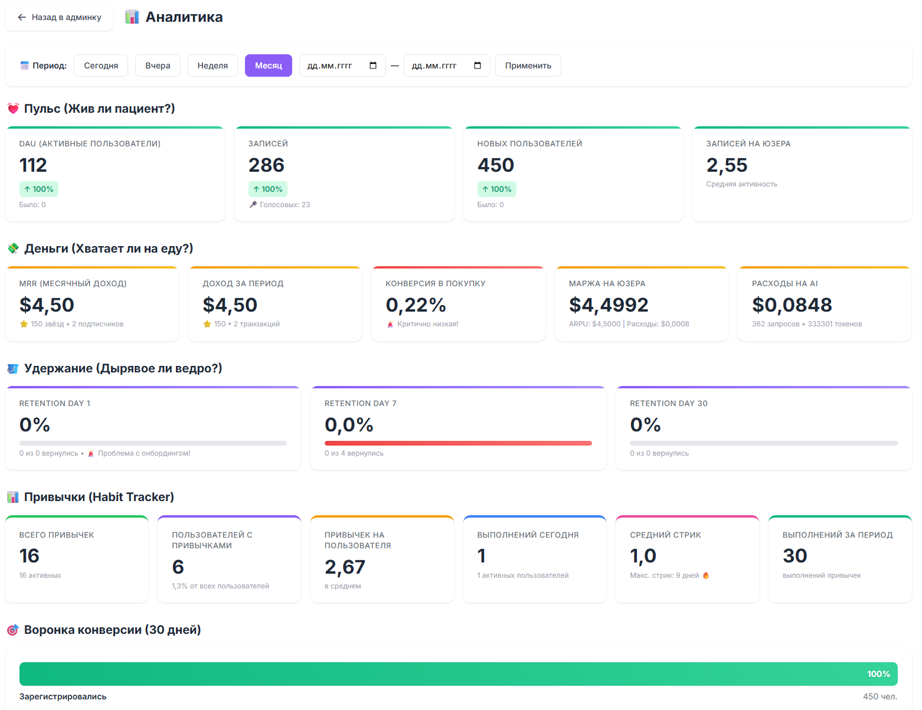Open the end date calendar picker icon
The image size is (922, 710).
coord(478,66)
